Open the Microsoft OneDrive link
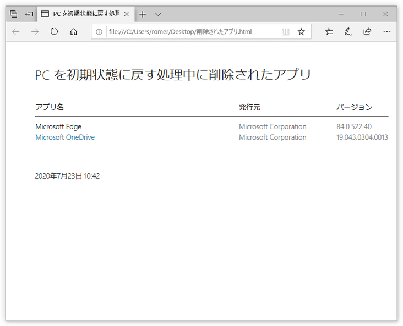 tap(65, 137)
